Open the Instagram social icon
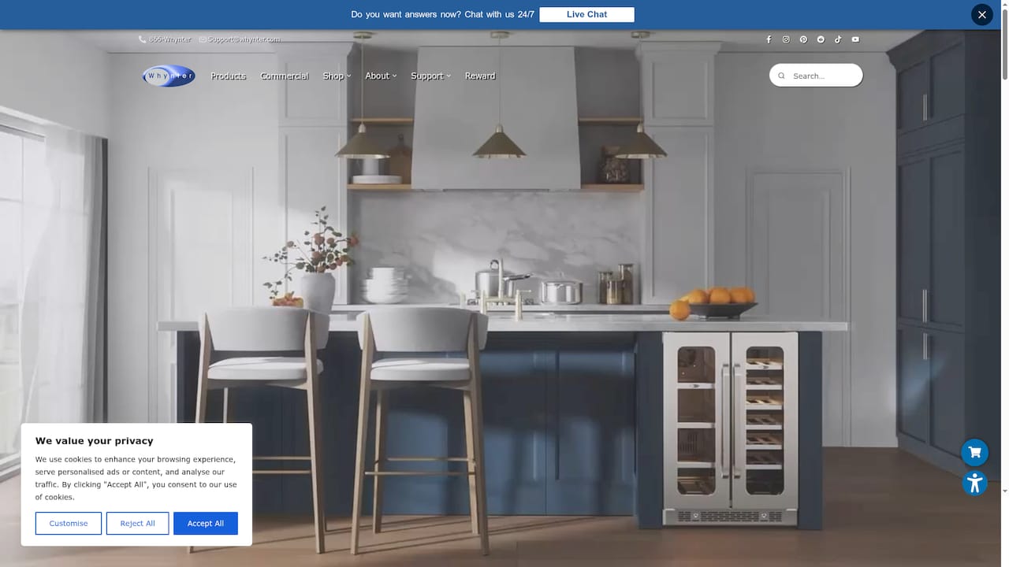This screenshot has height=567, width=1009. click(x=786, y=39)
